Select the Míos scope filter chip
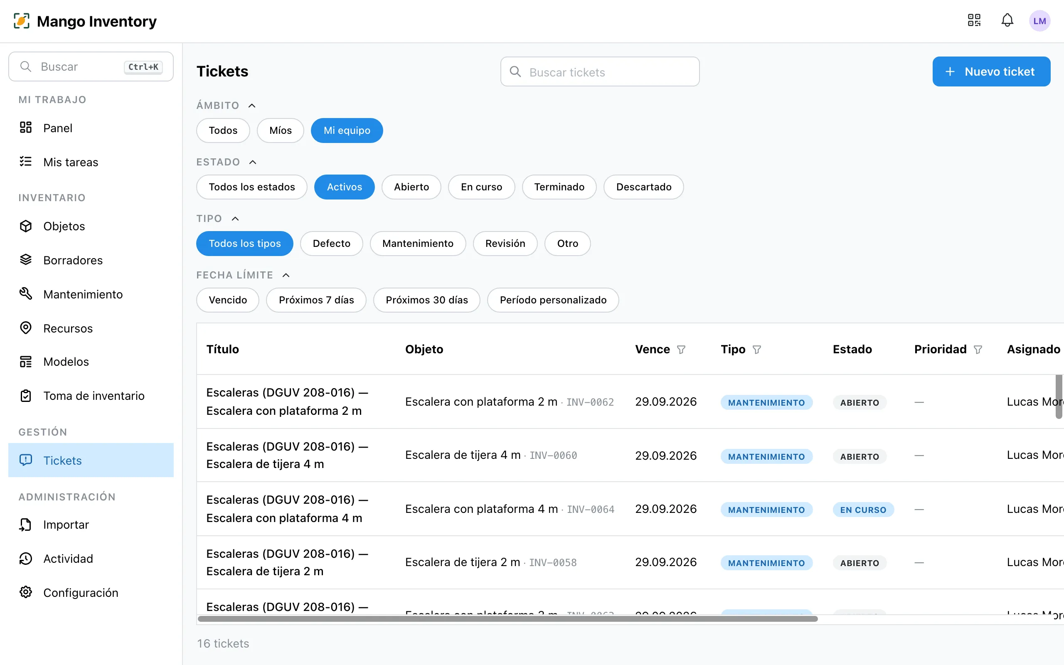The height and width of the screenshot is (665, 1064). [281, 130]
